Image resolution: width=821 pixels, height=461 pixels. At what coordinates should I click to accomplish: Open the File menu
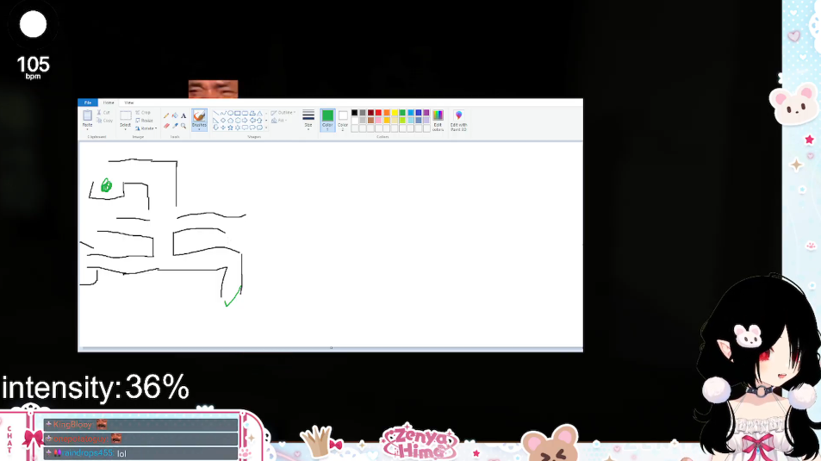pos(87,103)
